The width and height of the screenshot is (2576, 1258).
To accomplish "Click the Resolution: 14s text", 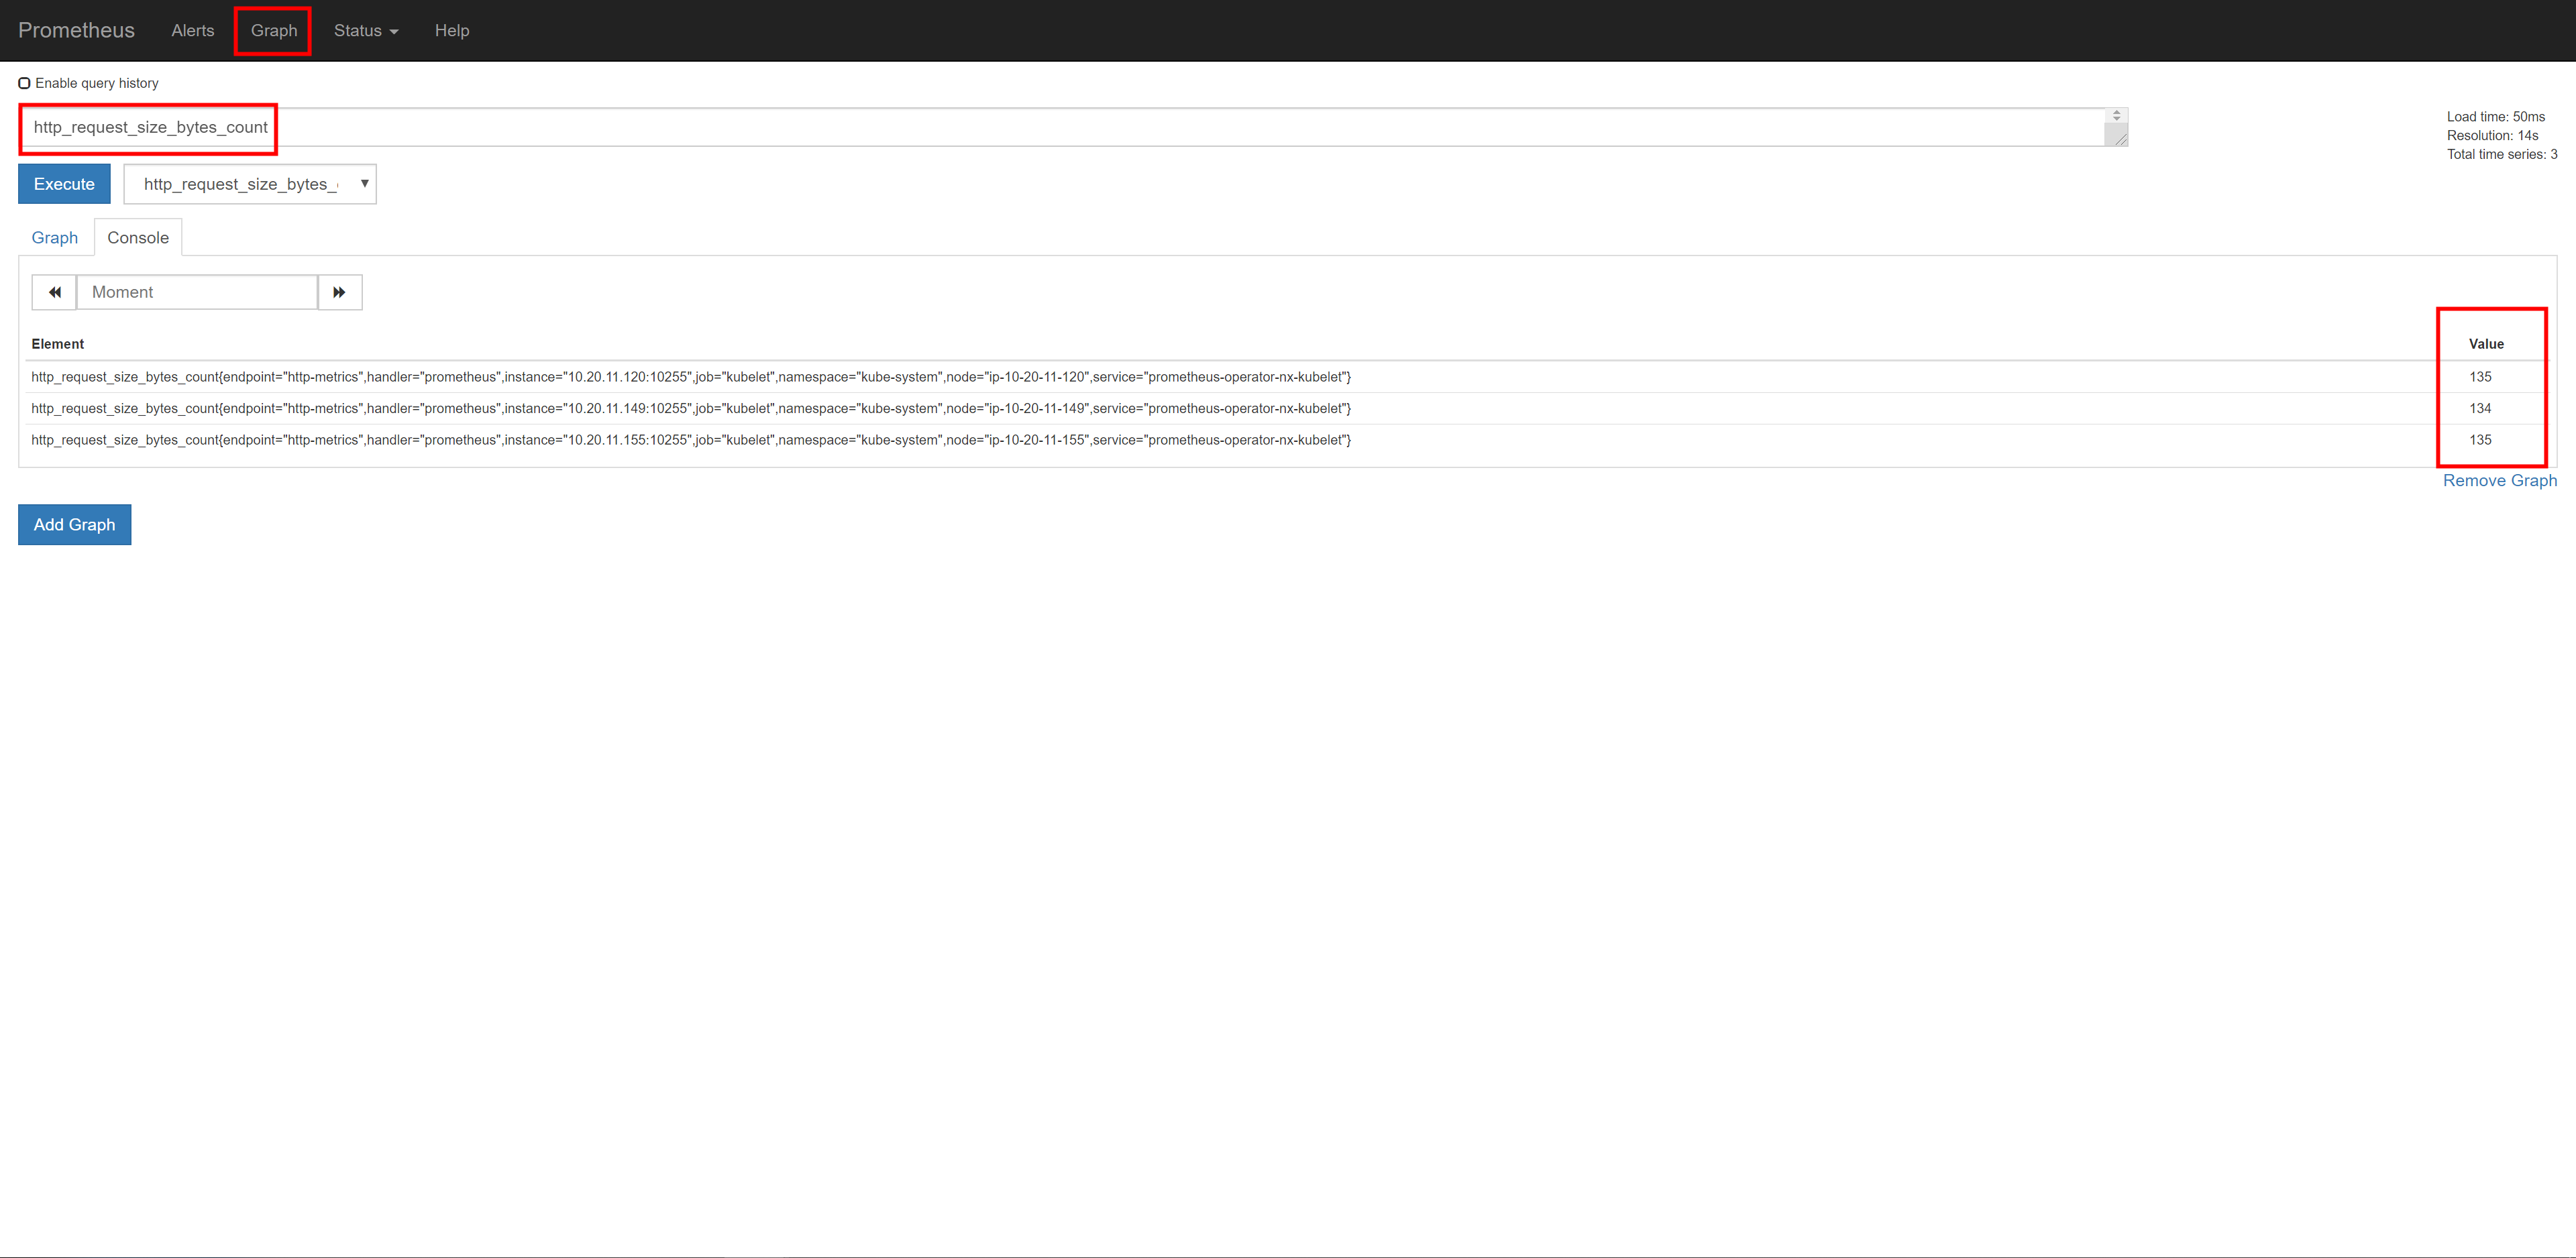I will pos(2492,136).
